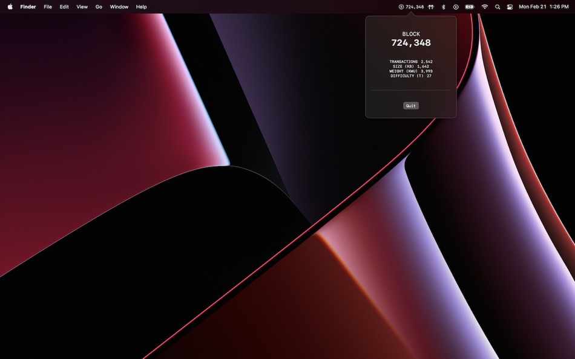Open the Edit menu

[x=64, y=7]
